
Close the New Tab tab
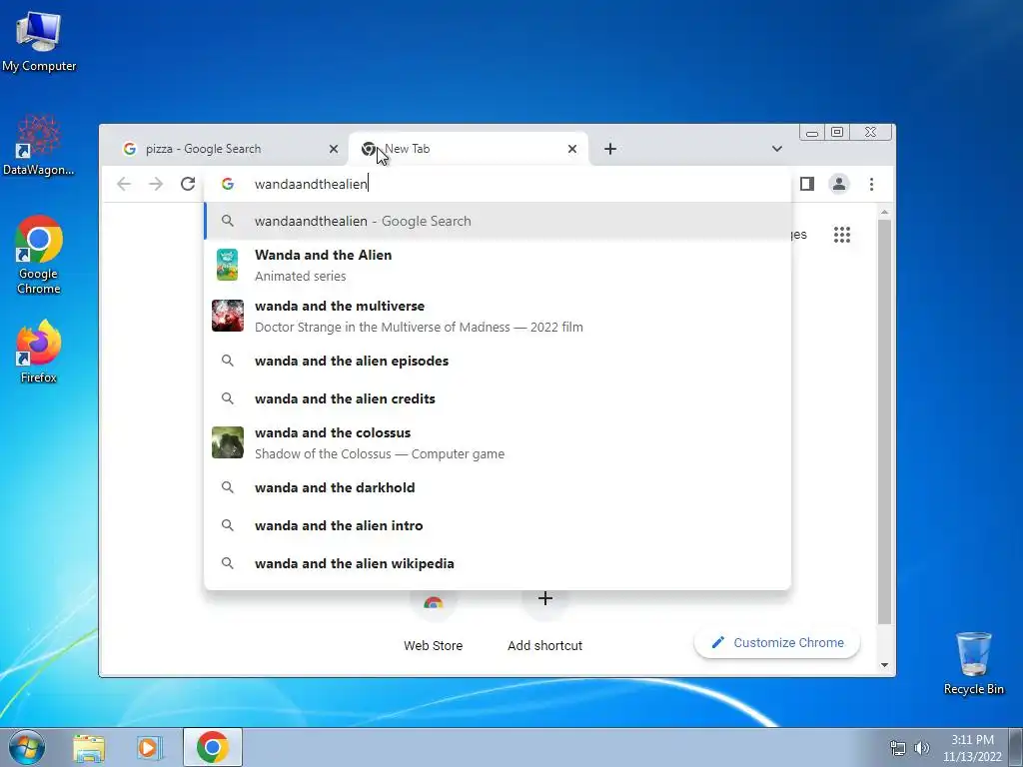pyautogui.click(x=572, y=149)
